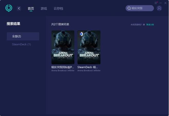Click the teal UU accelerator logo

[x=9, y=8]
